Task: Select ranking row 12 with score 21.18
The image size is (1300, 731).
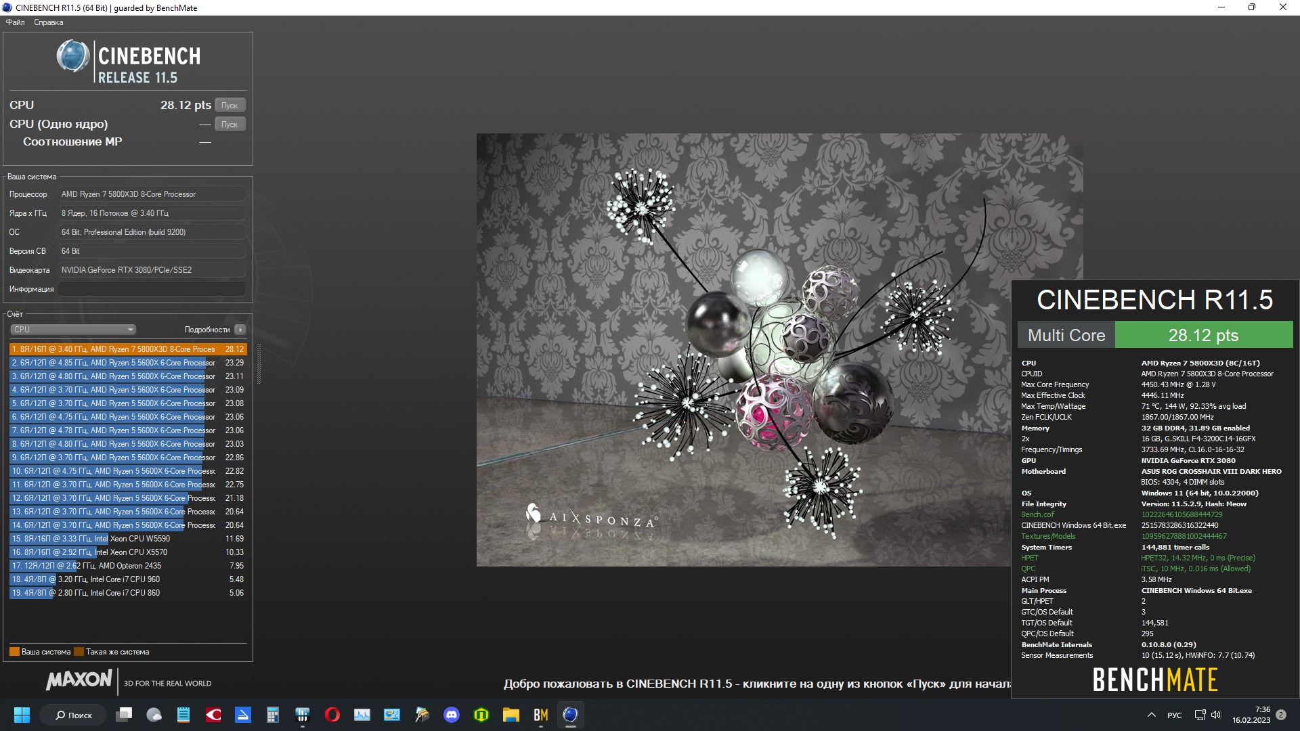Action: coord(128,498)
